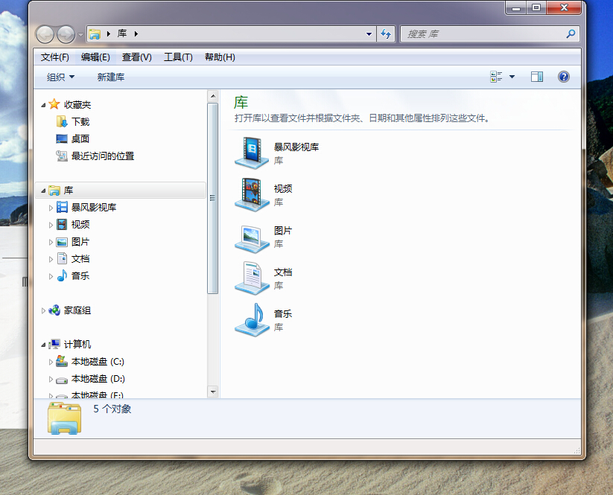The image size is (613, 495).
Task: Expand 视频 in navigation tree
Action: click(x=51, y=225)
